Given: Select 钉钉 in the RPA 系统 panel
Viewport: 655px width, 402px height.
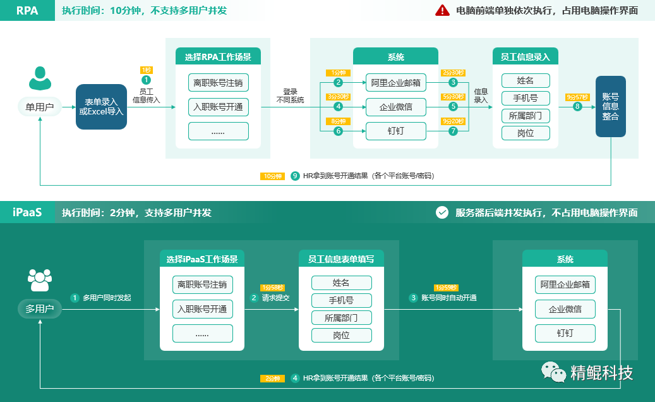Looking at the screenshot, I should (396, 131).
